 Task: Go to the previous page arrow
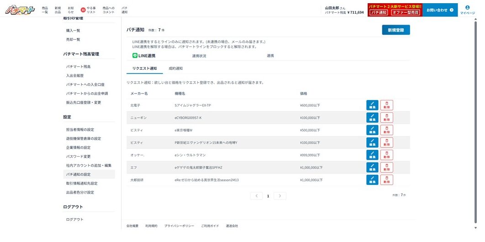[256, 196]
